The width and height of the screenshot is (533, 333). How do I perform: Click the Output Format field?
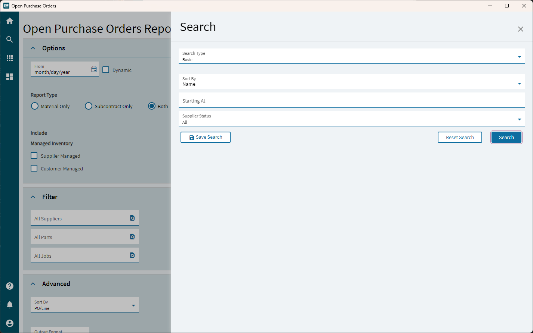(x=60, y=330)
